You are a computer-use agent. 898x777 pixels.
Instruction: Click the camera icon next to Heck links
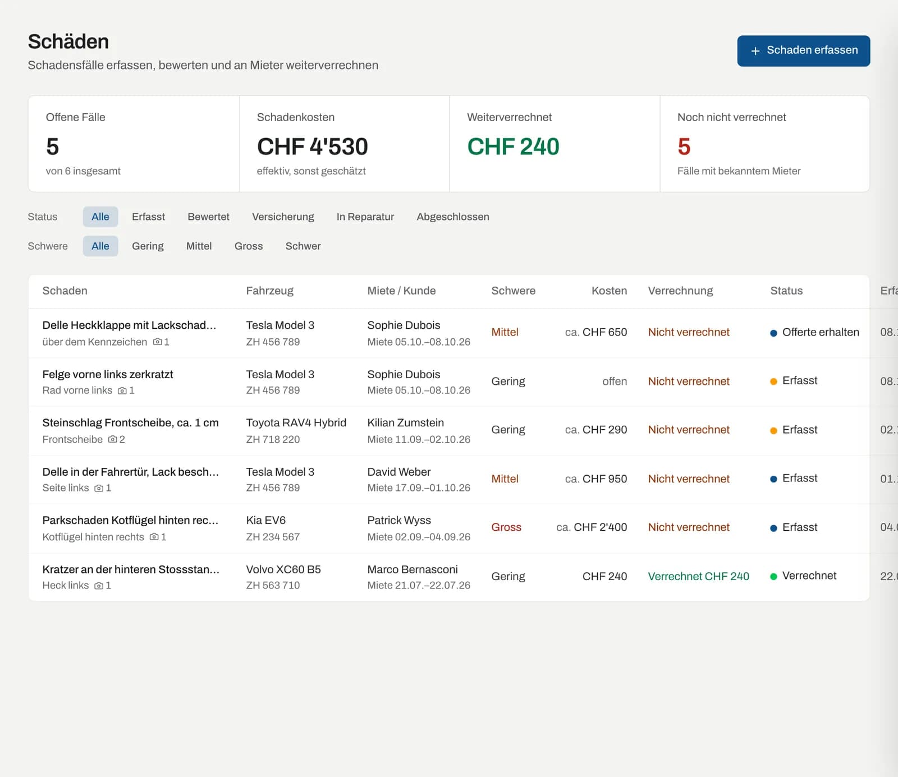(x=99, y=586)
